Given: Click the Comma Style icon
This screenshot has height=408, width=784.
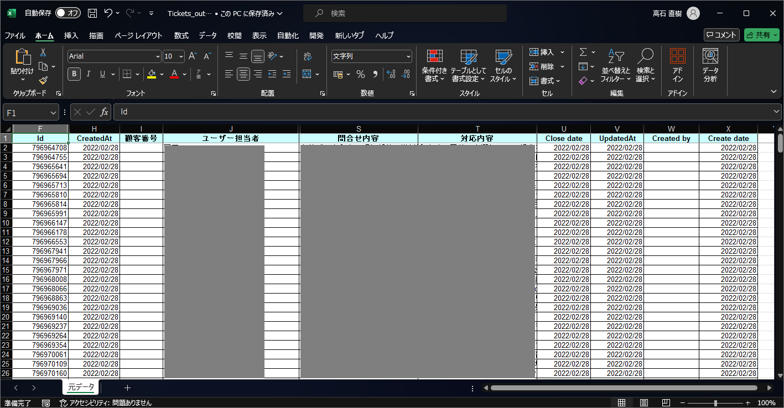Looking at the screenshot, I should (x=375, y=74).
